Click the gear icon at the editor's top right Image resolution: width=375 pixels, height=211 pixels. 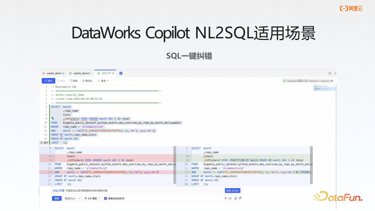pyautogui.click(x=330, y=73)
